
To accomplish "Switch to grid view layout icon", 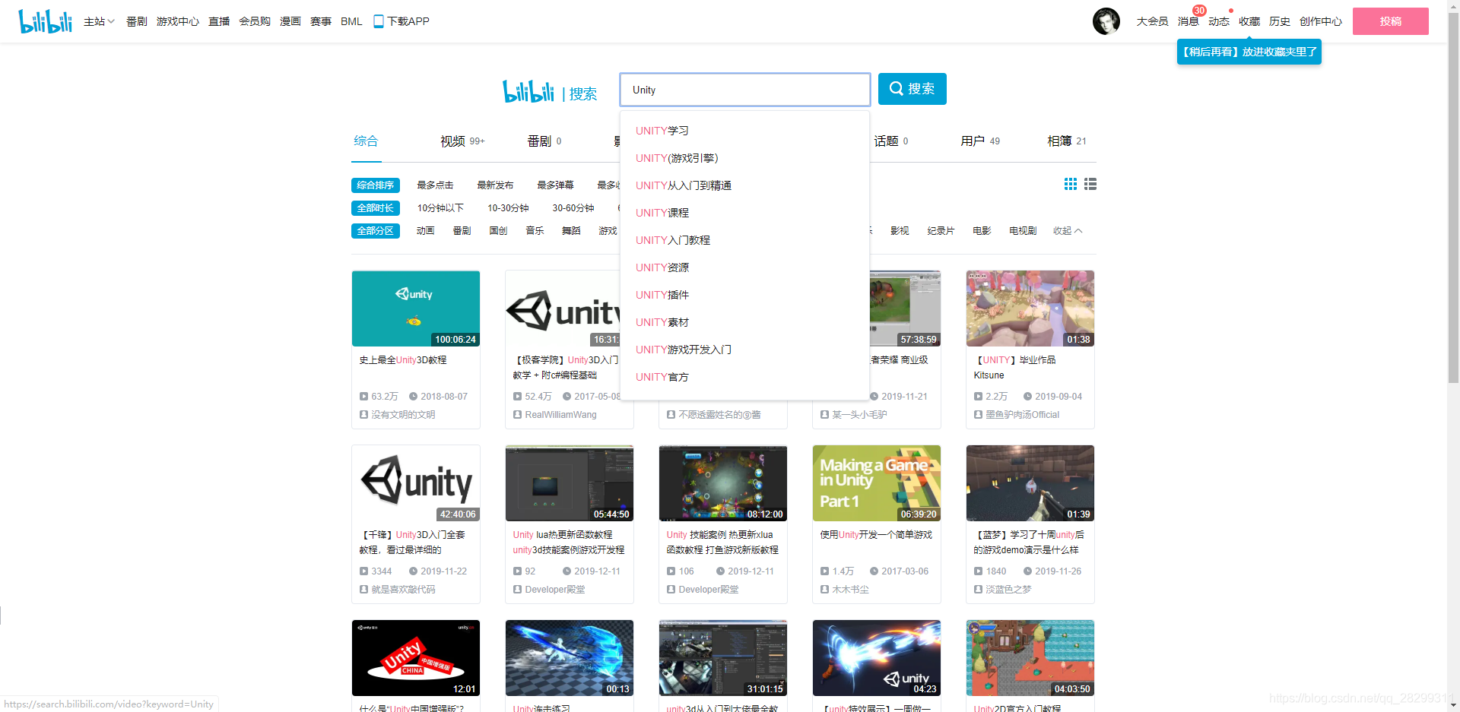I will click(x=1071, y=184).
